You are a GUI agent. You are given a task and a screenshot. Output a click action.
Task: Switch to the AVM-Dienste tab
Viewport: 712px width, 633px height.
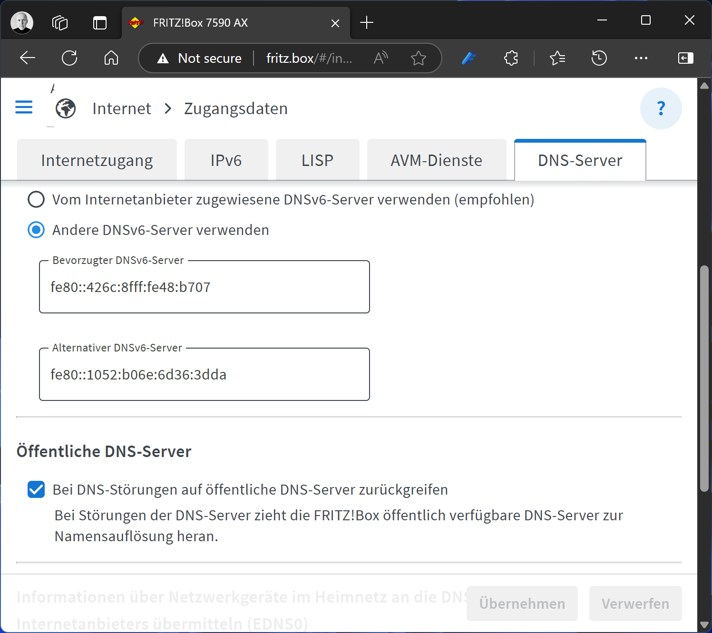coord(436,160)
